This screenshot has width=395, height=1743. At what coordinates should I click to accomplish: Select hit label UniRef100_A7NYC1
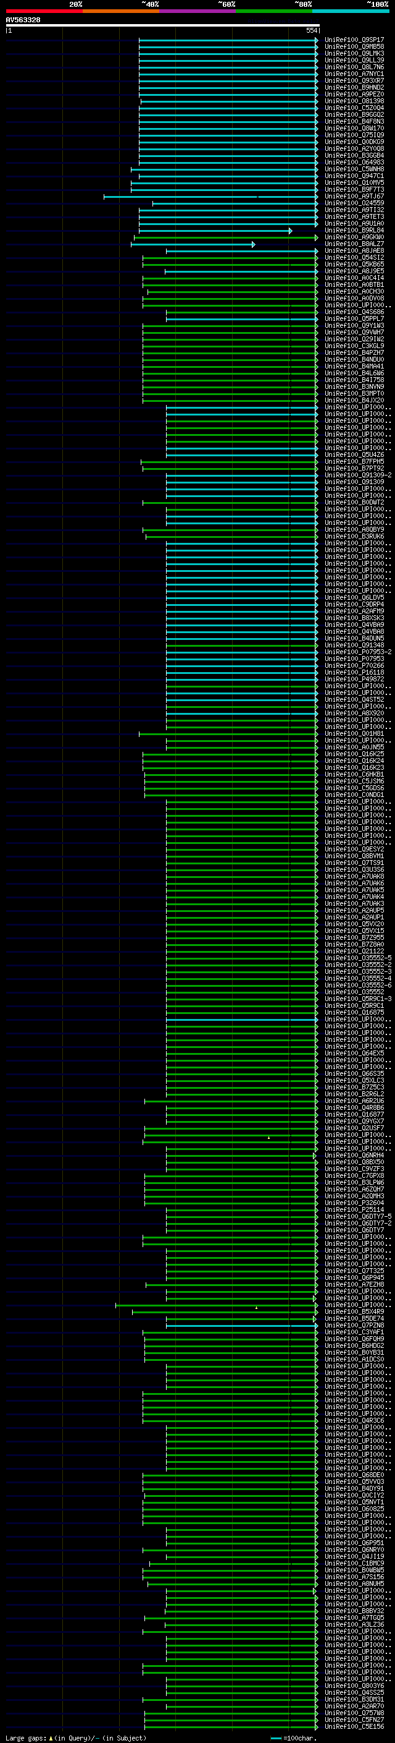coord(354,74)
